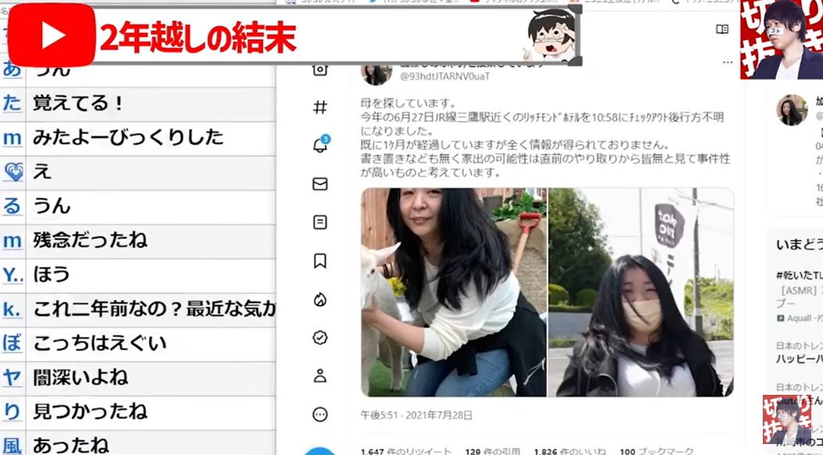Click the いまどう trends heading
This screenshot has width=823, height=455.
pos(799,245)
